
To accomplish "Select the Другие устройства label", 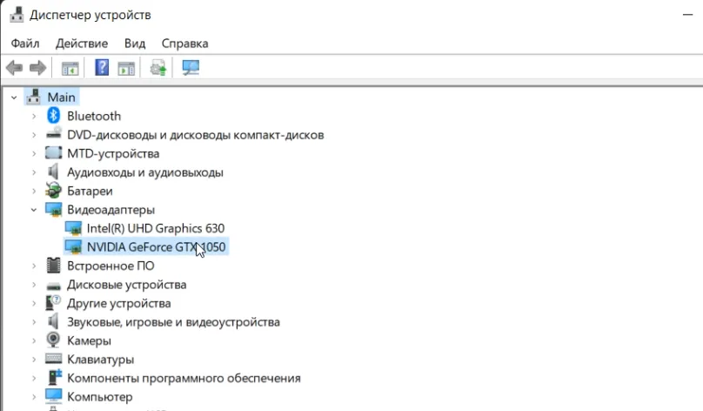I will pos(119,304).
